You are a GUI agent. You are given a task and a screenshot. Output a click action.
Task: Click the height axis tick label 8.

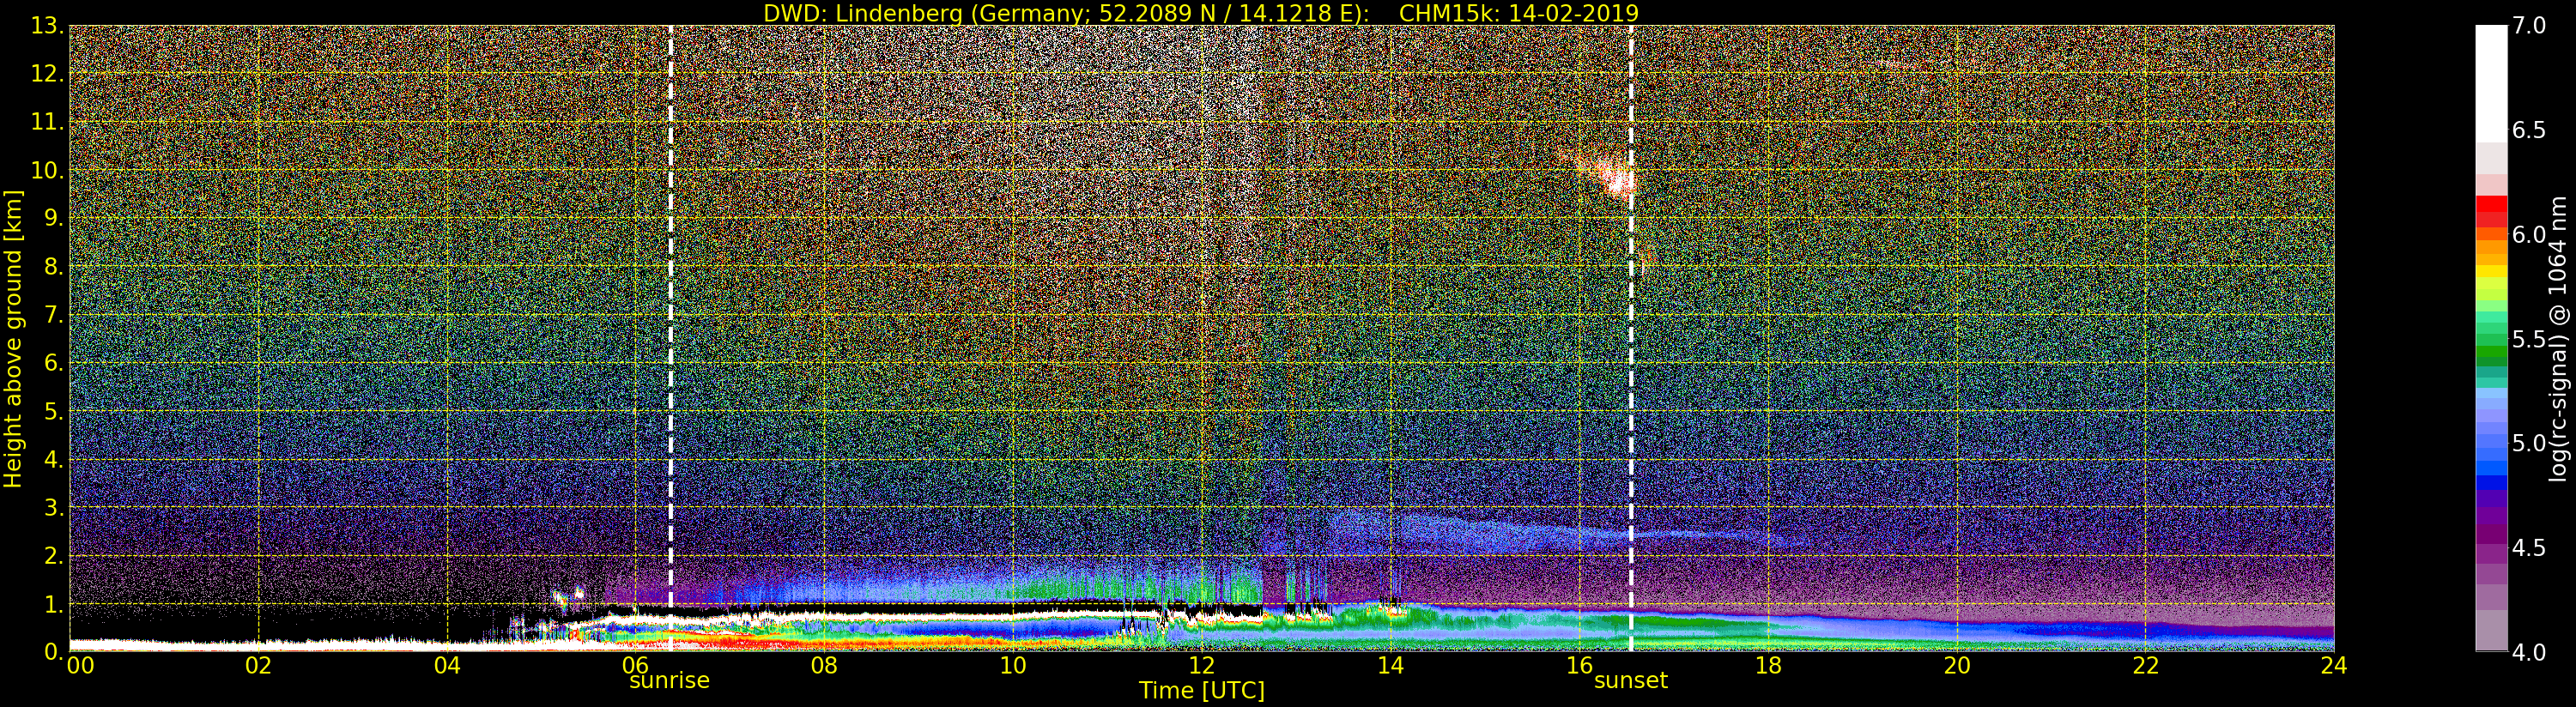tap(53, 267)
